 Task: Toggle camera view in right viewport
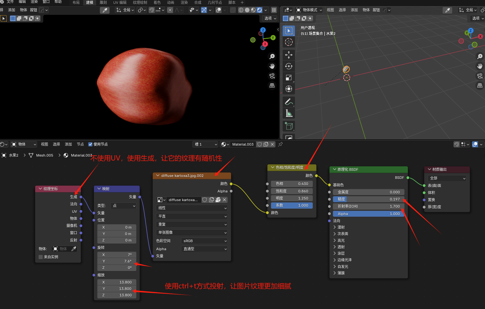click(x=480, y=76)
